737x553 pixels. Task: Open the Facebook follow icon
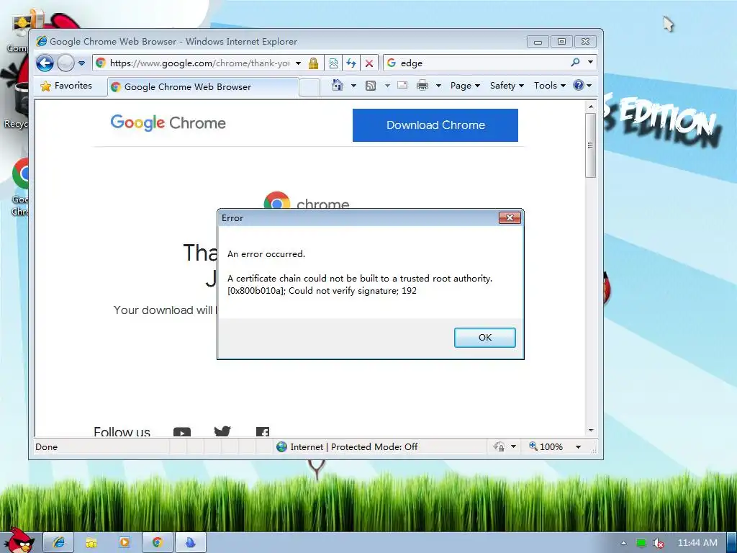click(262, 432)
